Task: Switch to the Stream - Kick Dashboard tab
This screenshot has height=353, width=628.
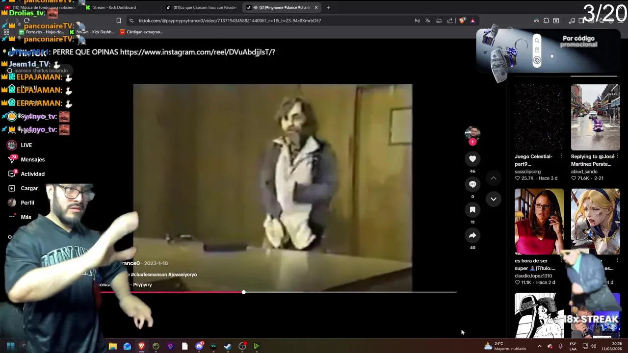Action: coord(115,7)
